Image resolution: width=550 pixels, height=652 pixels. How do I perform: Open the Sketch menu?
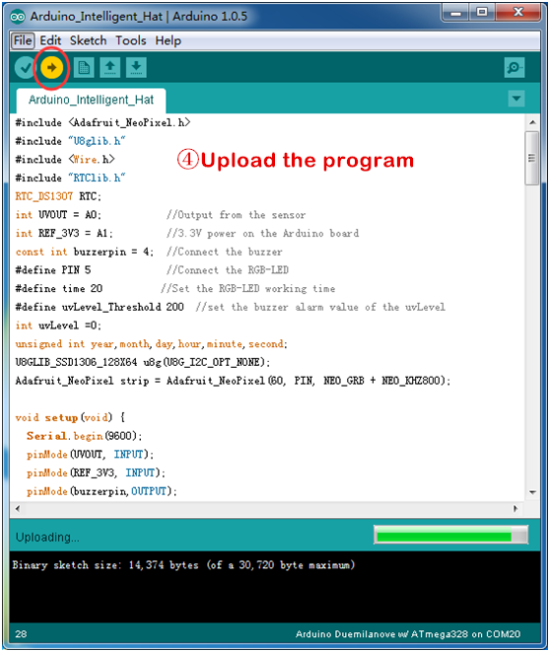click(x=88, y=40)
